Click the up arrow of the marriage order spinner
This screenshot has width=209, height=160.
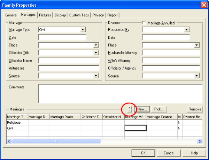pos(130,108)
